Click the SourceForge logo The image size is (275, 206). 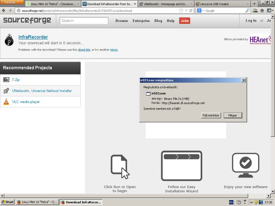click(x=27, y=21)
